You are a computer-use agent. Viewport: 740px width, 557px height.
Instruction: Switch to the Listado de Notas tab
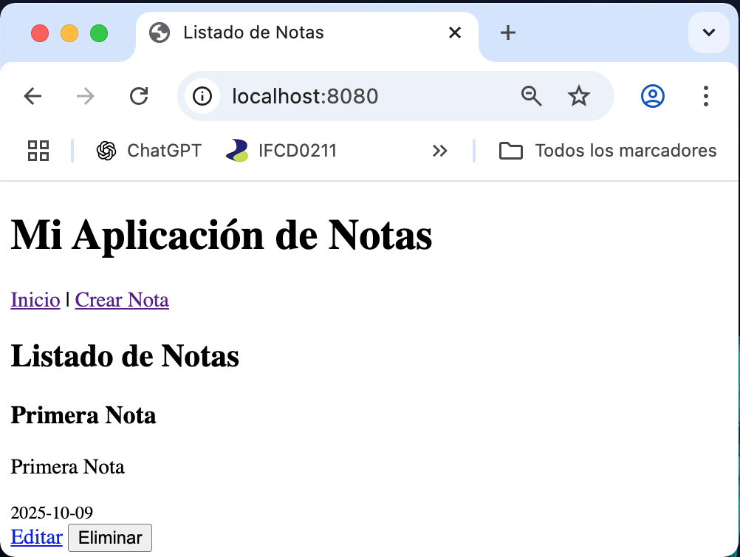(x=255, y=33)
